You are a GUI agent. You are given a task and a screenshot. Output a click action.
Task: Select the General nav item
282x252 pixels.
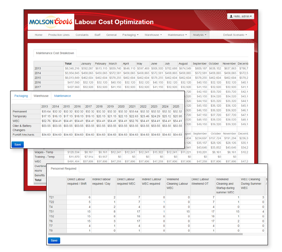coord(111,35)
